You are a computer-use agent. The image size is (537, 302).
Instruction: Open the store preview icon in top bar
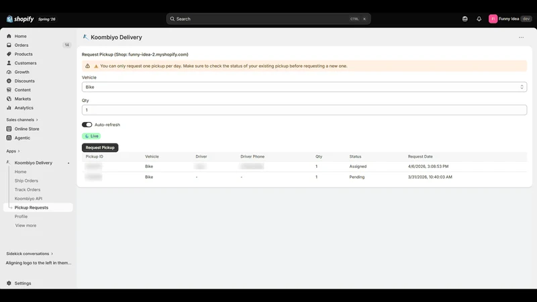coord(465,19)
